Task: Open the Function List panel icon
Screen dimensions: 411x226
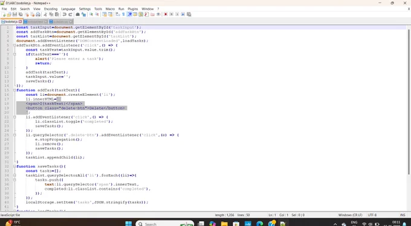Action: click(147, 14)
